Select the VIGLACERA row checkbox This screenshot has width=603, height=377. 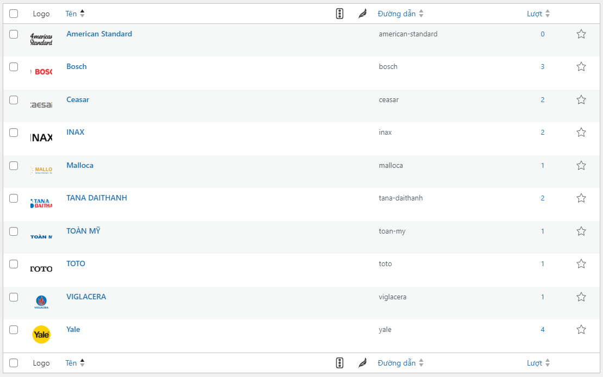pyautogui.click(x=14, y=297)
